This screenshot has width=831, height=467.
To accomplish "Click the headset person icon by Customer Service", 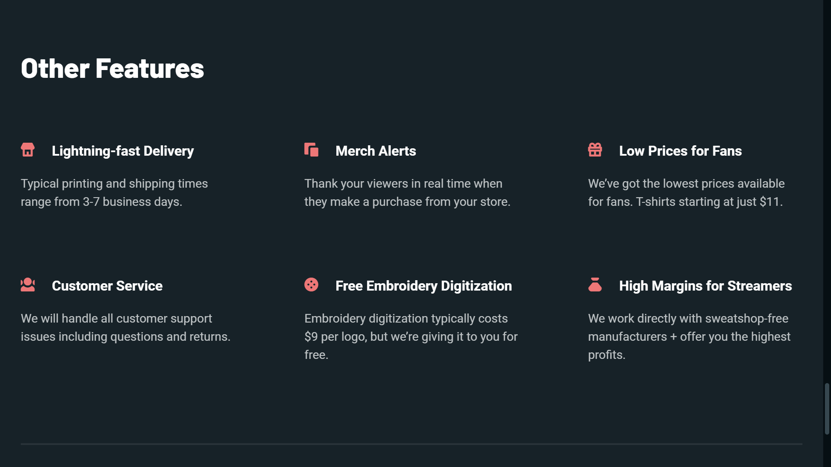I will [28, 285].
